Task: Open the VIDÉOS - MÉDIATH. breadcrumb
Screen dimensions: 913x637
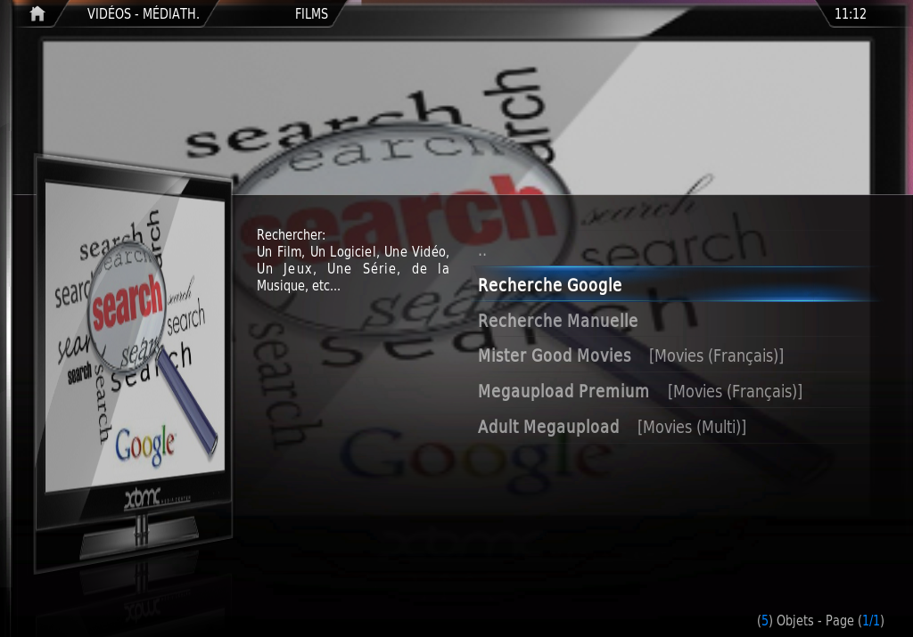Action: point(144,14)
